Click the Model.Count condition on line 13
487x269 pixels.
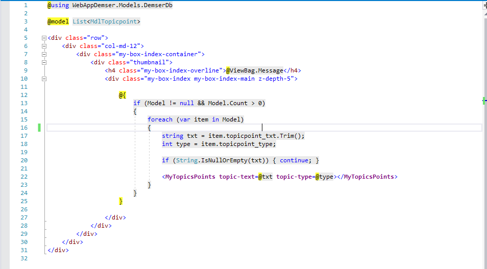228,103
